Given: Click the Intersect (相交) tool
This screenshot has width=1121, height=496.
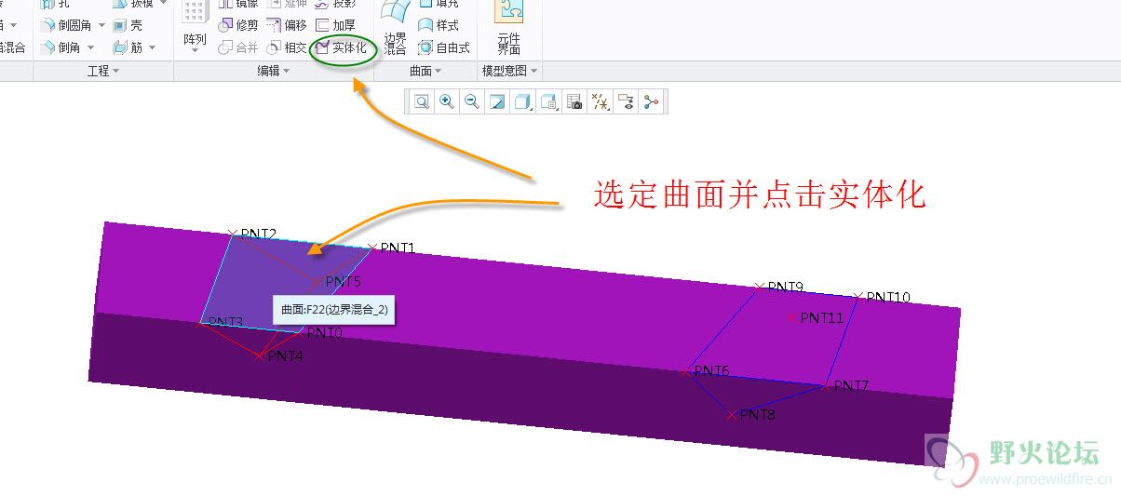Looking at the screenshot, I should point(287,47).
